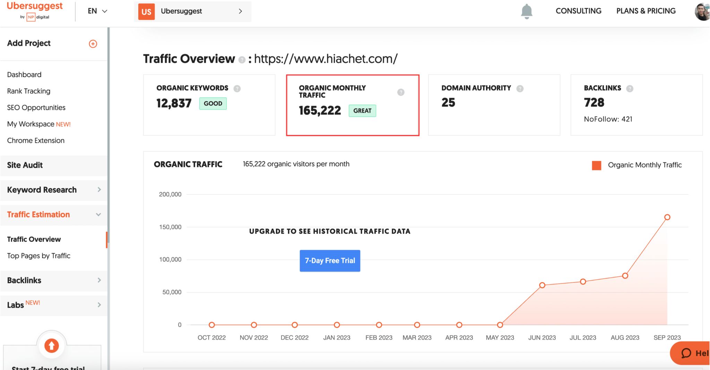Click the plus icon beside Add Project
The height and width of the screenshot is (370, 710).
[x=93, y=44]
